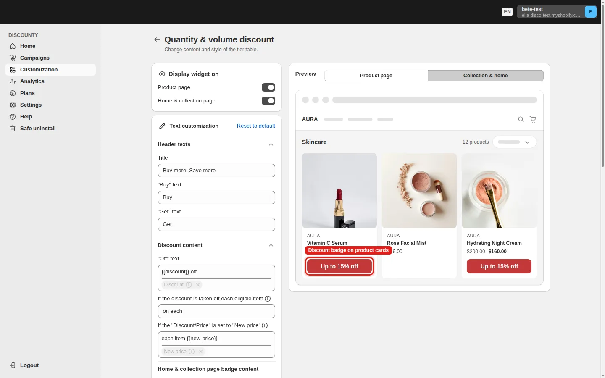Select the Collection & home preview tab
This screenshot has width=605, height=378.
click(x=486, y=76)
